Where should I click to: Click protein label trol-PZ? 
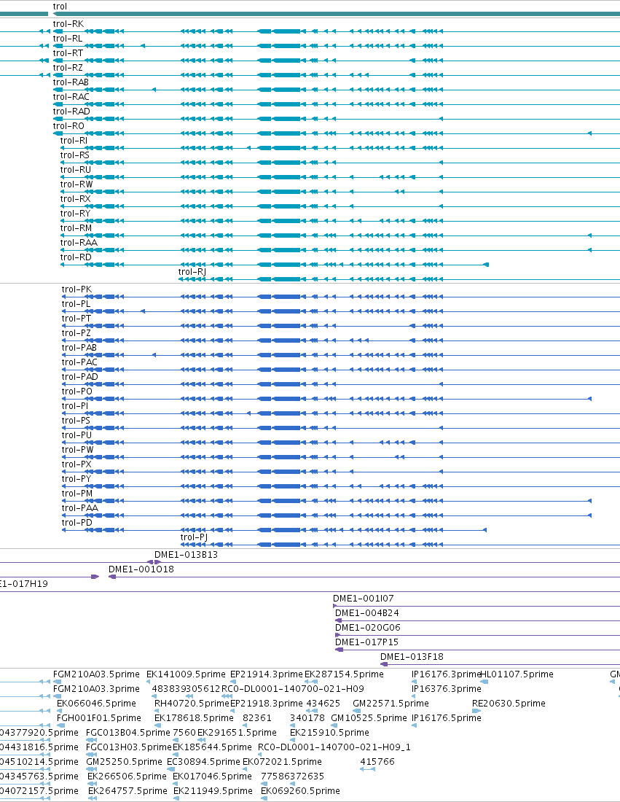coord(76,333)
